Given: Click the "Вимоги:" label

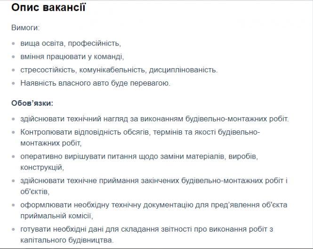Looking at the screenshot, I should [x=25, y=28].
